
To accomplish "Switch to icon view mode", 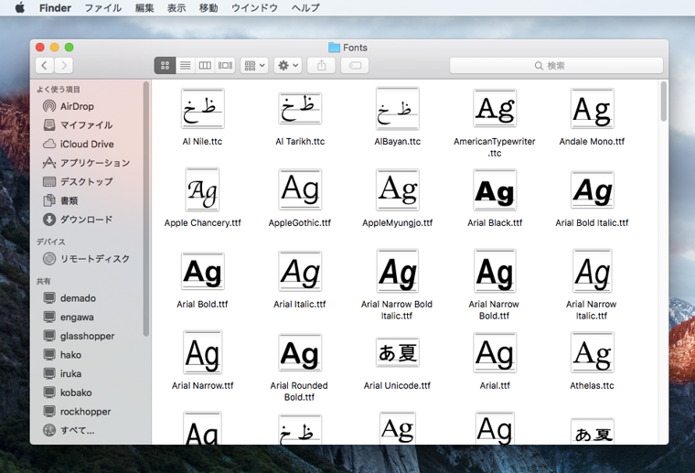I will pyautogui.click(x=165, y=66).
